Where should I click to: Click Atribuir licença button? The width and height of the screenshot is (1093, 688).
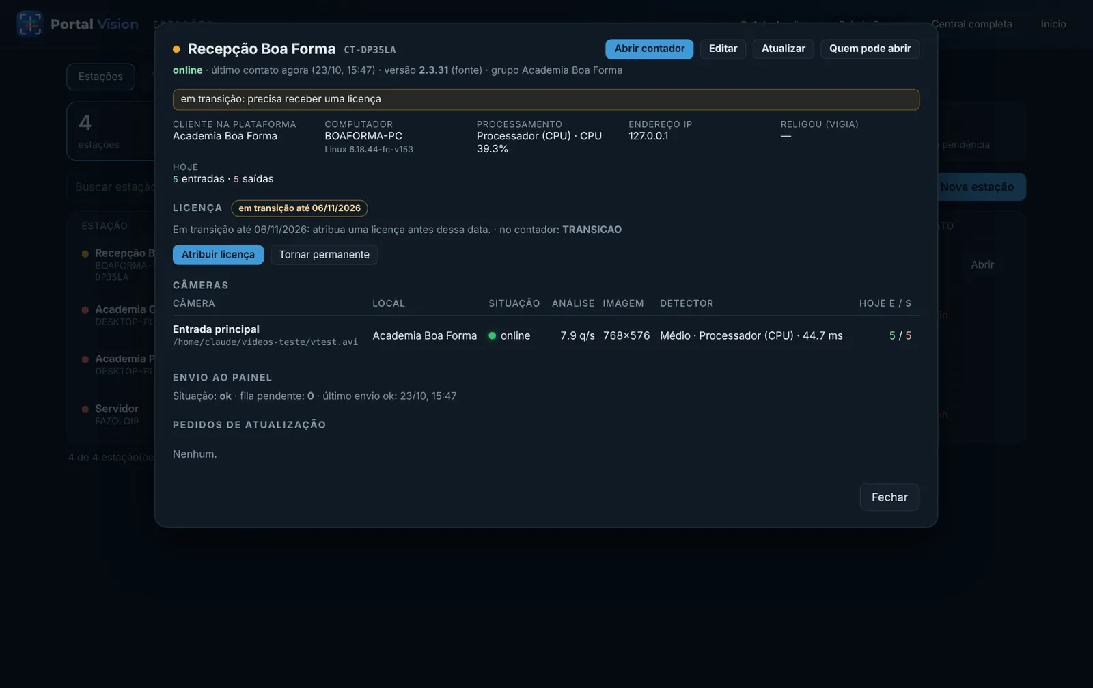click(x=218, y=255)
